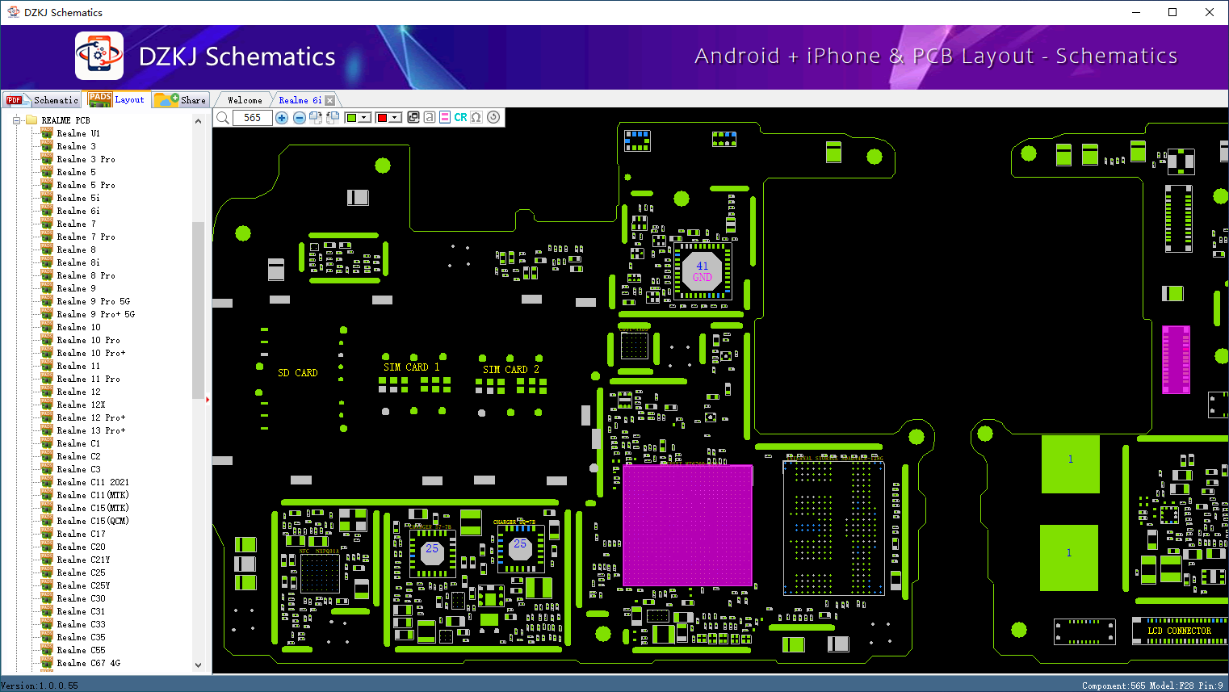The height and width of the screenshot is (692, 1229).
Task: Collapse the REALME PCB tree node
Action: coord(15,120)
